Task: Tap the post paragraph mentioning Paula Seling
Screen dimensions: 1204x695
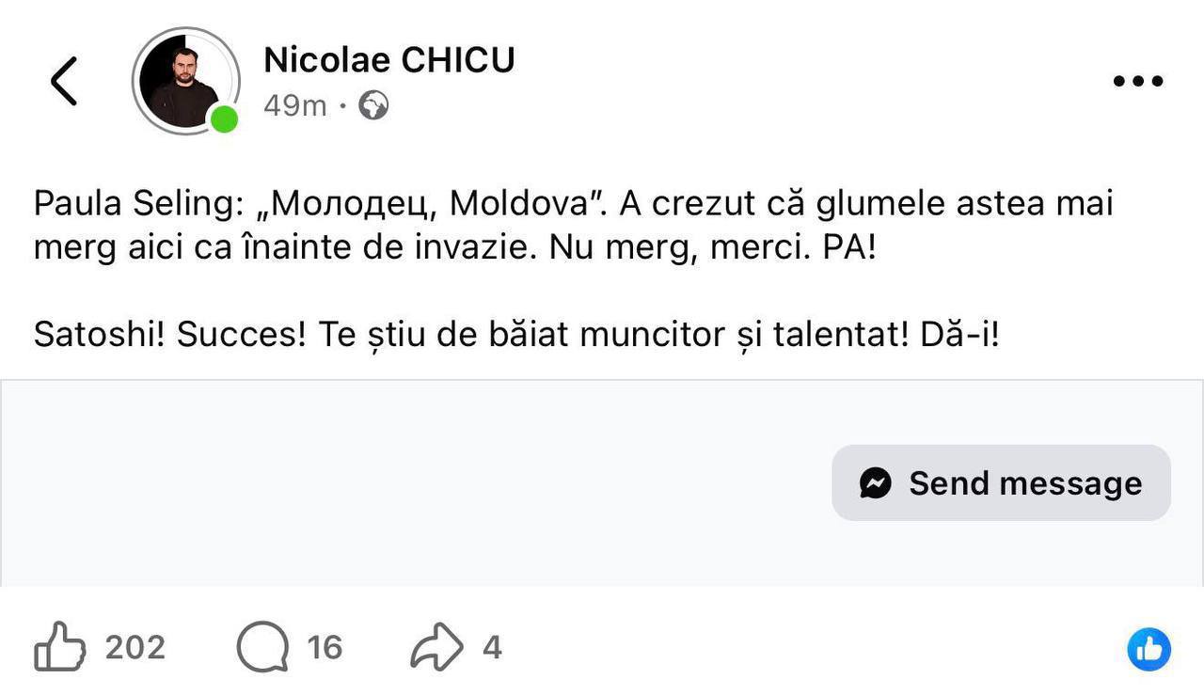Action: point(572,226)
